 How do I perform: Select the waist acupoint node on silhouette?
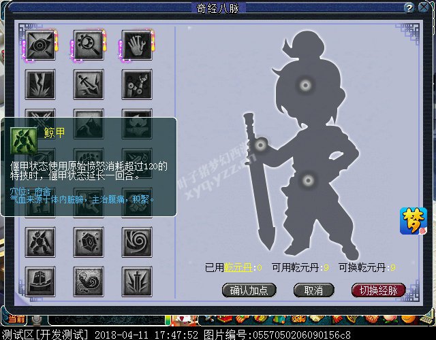click(x=308, y=181)
